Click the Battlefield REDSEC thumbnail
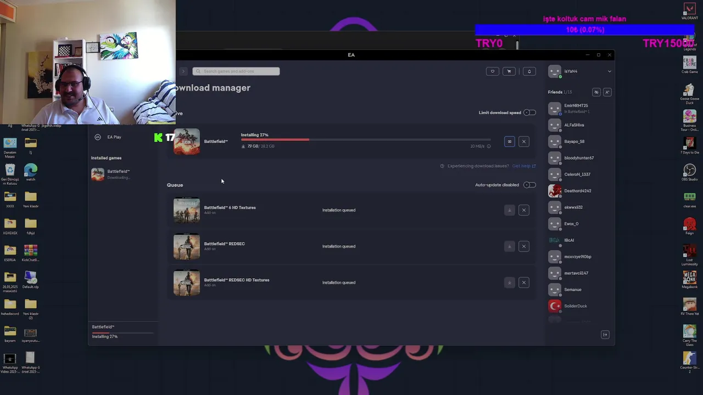Viewport: 703px width, 395px height. (187, 246)
